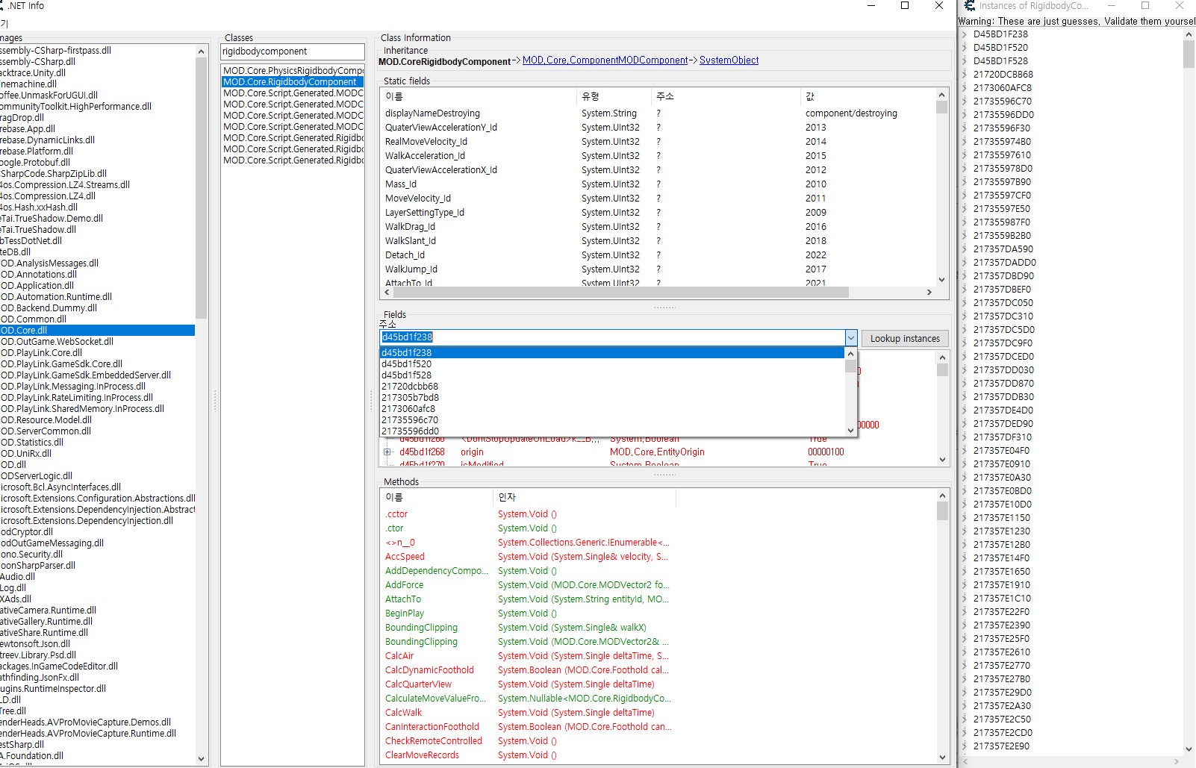Image resolution: width=1196 pixels, height=768 pixels.
Task: Click the address dropdown list scroll-down arrow
Action: (x=850, y=430)
